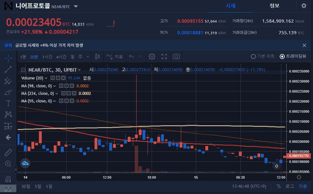Screen dimensions: 313x194
Task: Open chart settings gear in toolbar
Action: pos(152,57)
